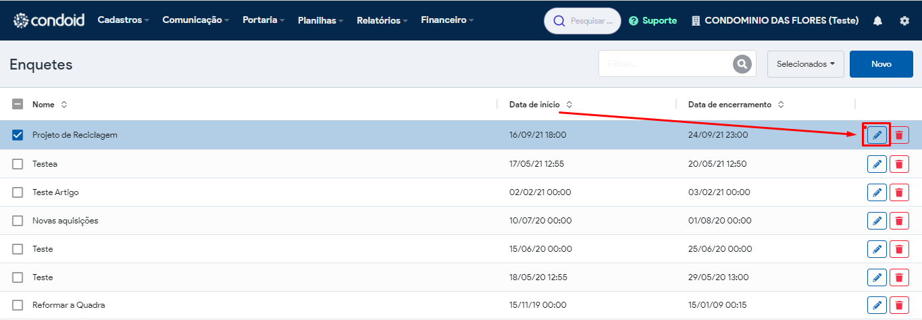Open the settings gear
The image size is (922, 320).
coord(904,21)
